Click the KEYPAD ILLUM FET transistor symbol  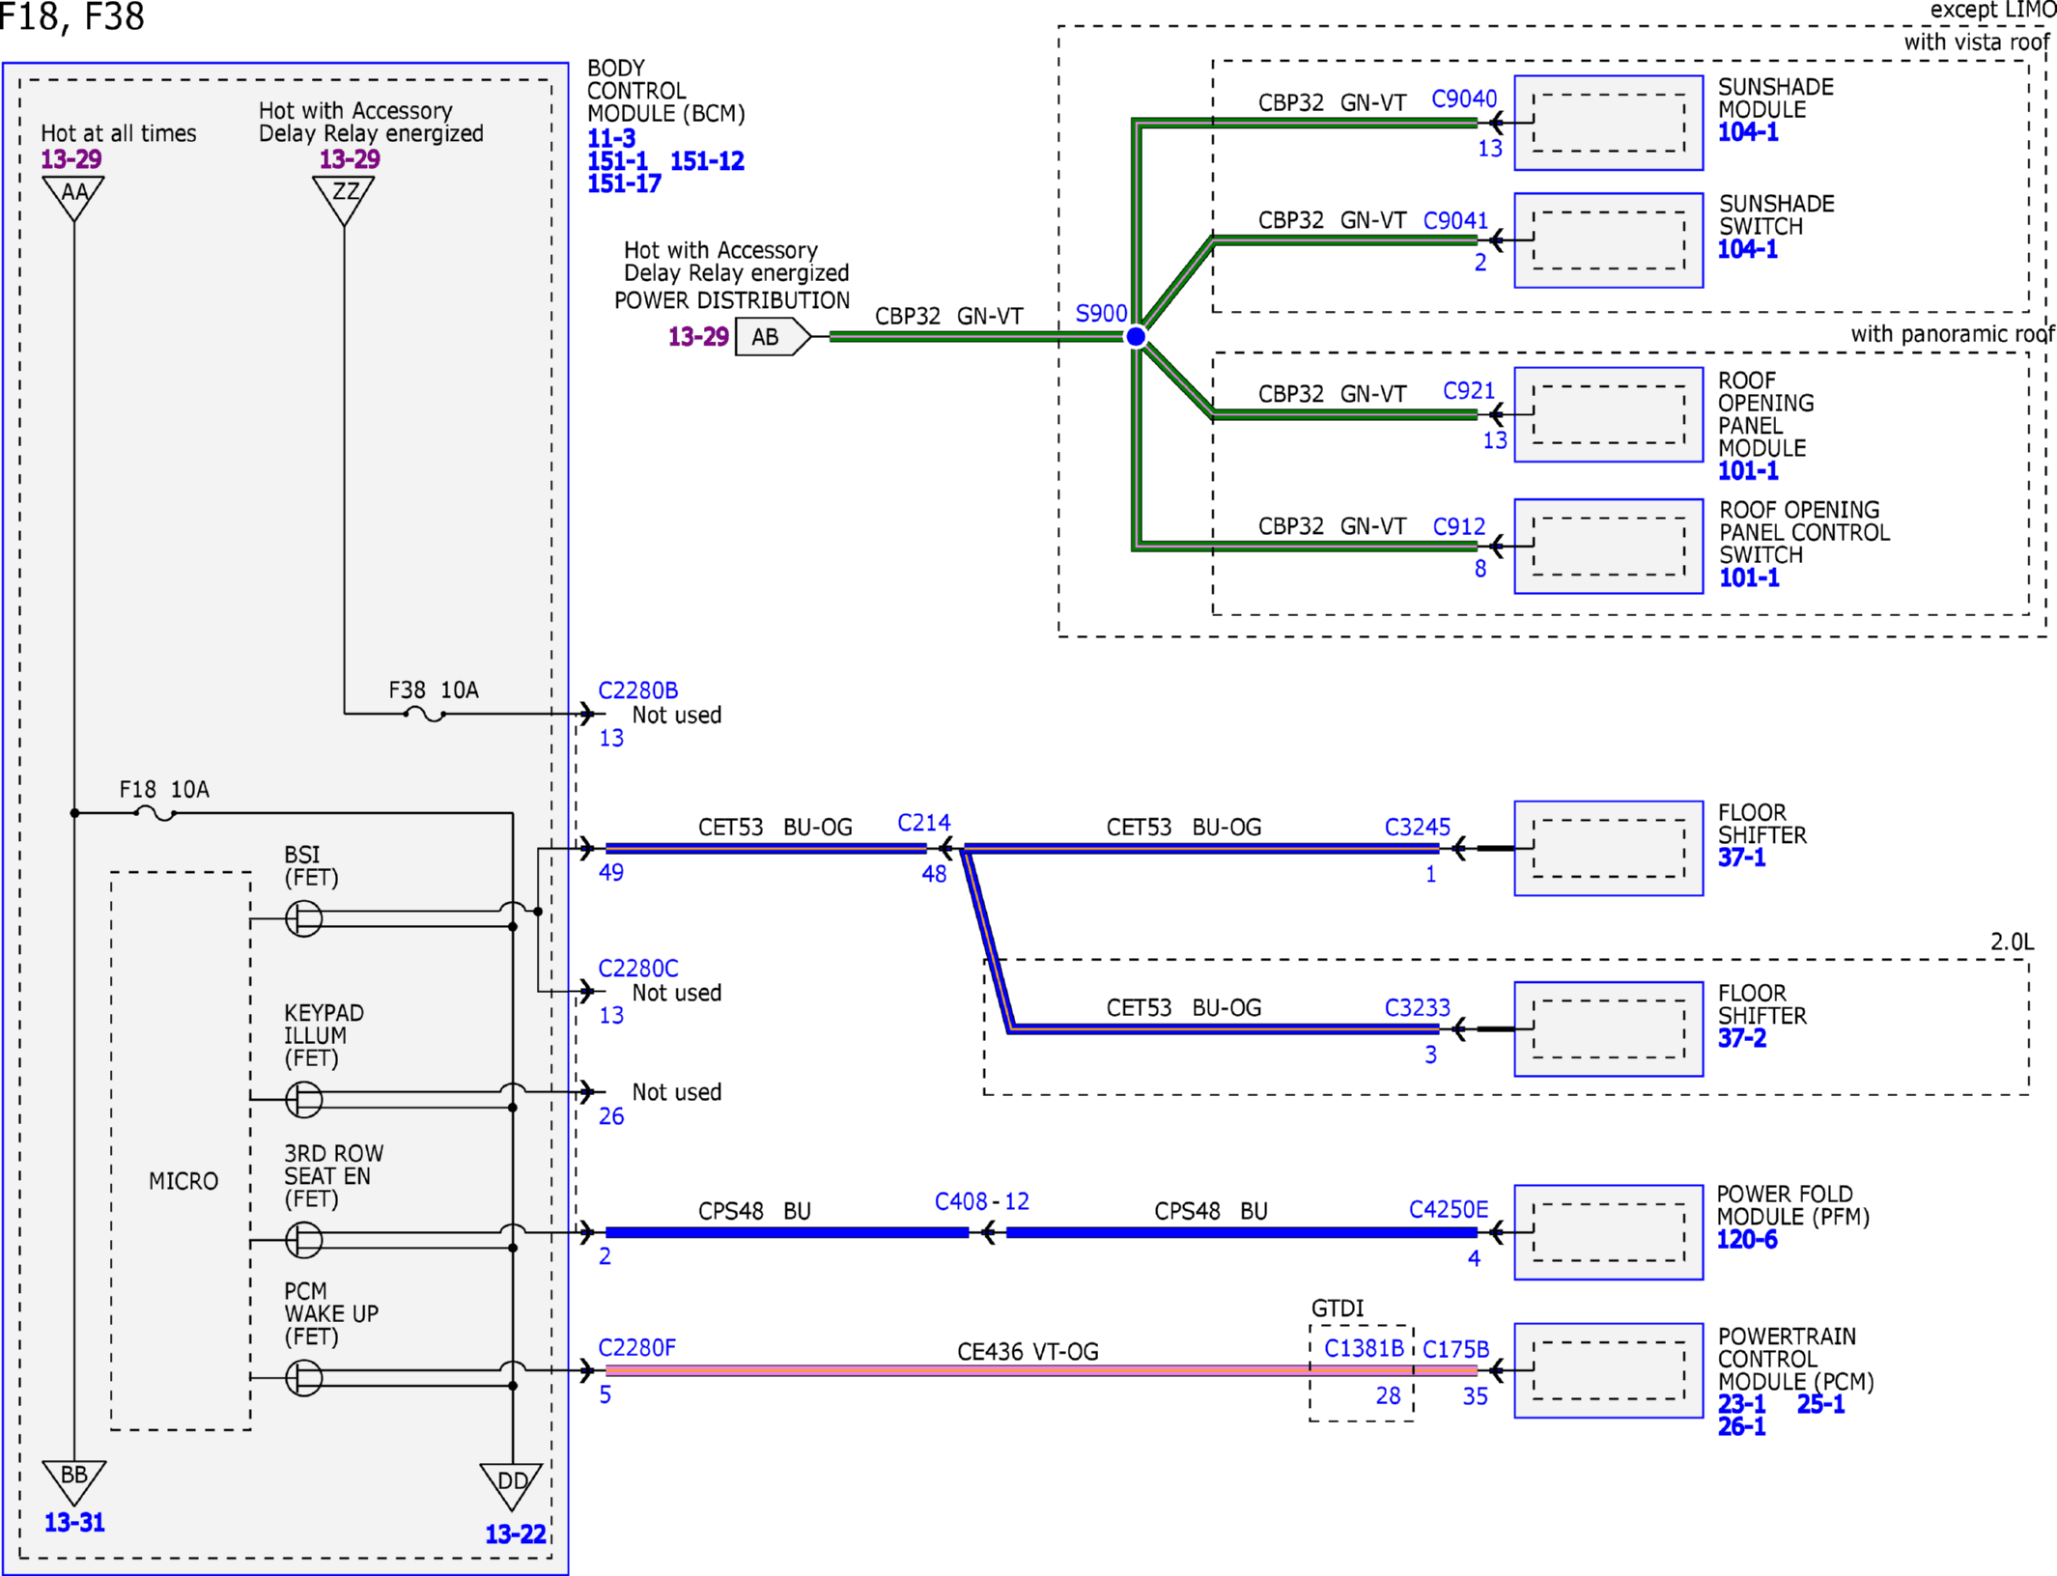point(304,1099)
